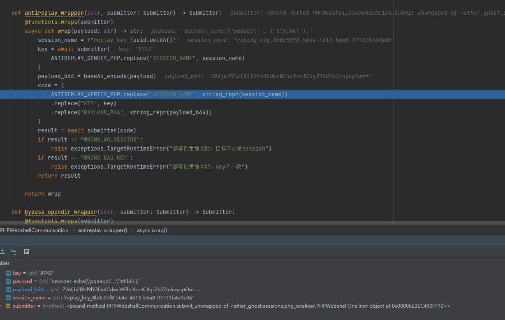
Task: Click the inline payload debug hint in editor
Action: click(x=232, y=31)
